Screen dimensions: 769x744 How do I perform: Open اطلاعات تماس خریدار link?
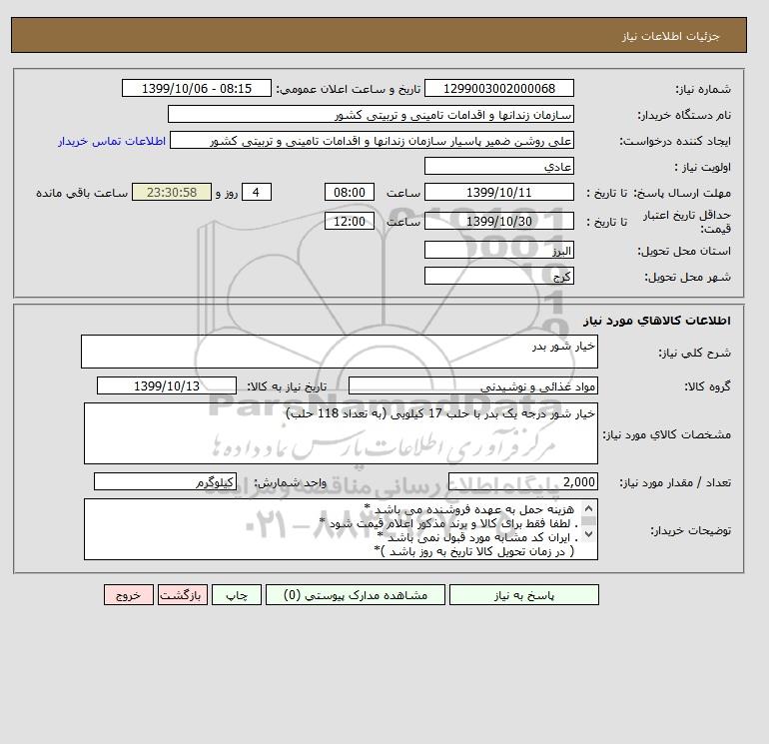pos(112,141)
